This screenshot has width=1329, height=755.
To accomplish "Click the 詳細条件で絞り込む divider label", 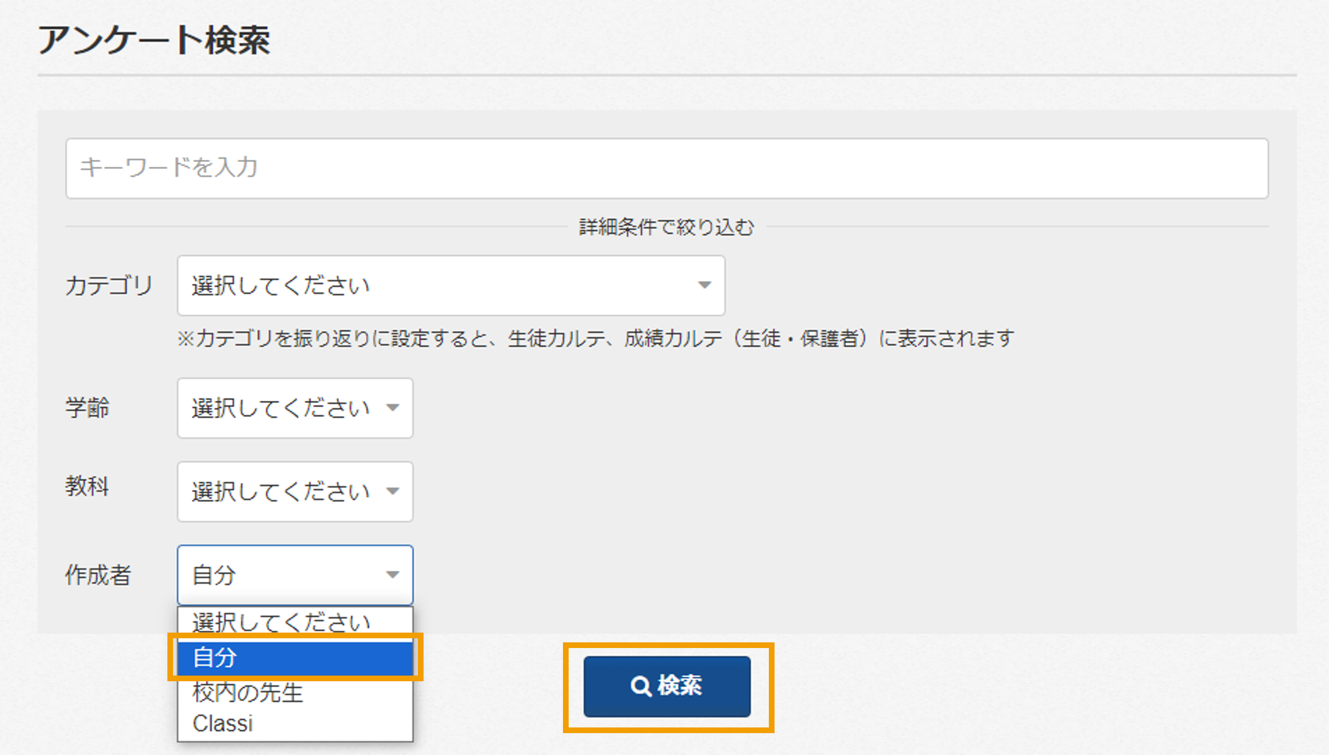I will [x=666, y=227].
